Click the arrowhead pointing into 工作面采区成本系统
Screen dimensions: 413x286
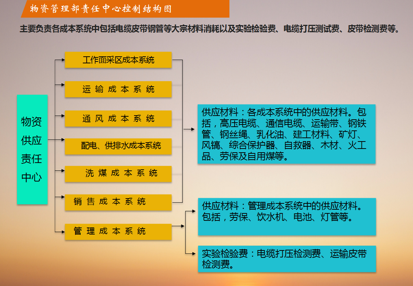[62, 60]
